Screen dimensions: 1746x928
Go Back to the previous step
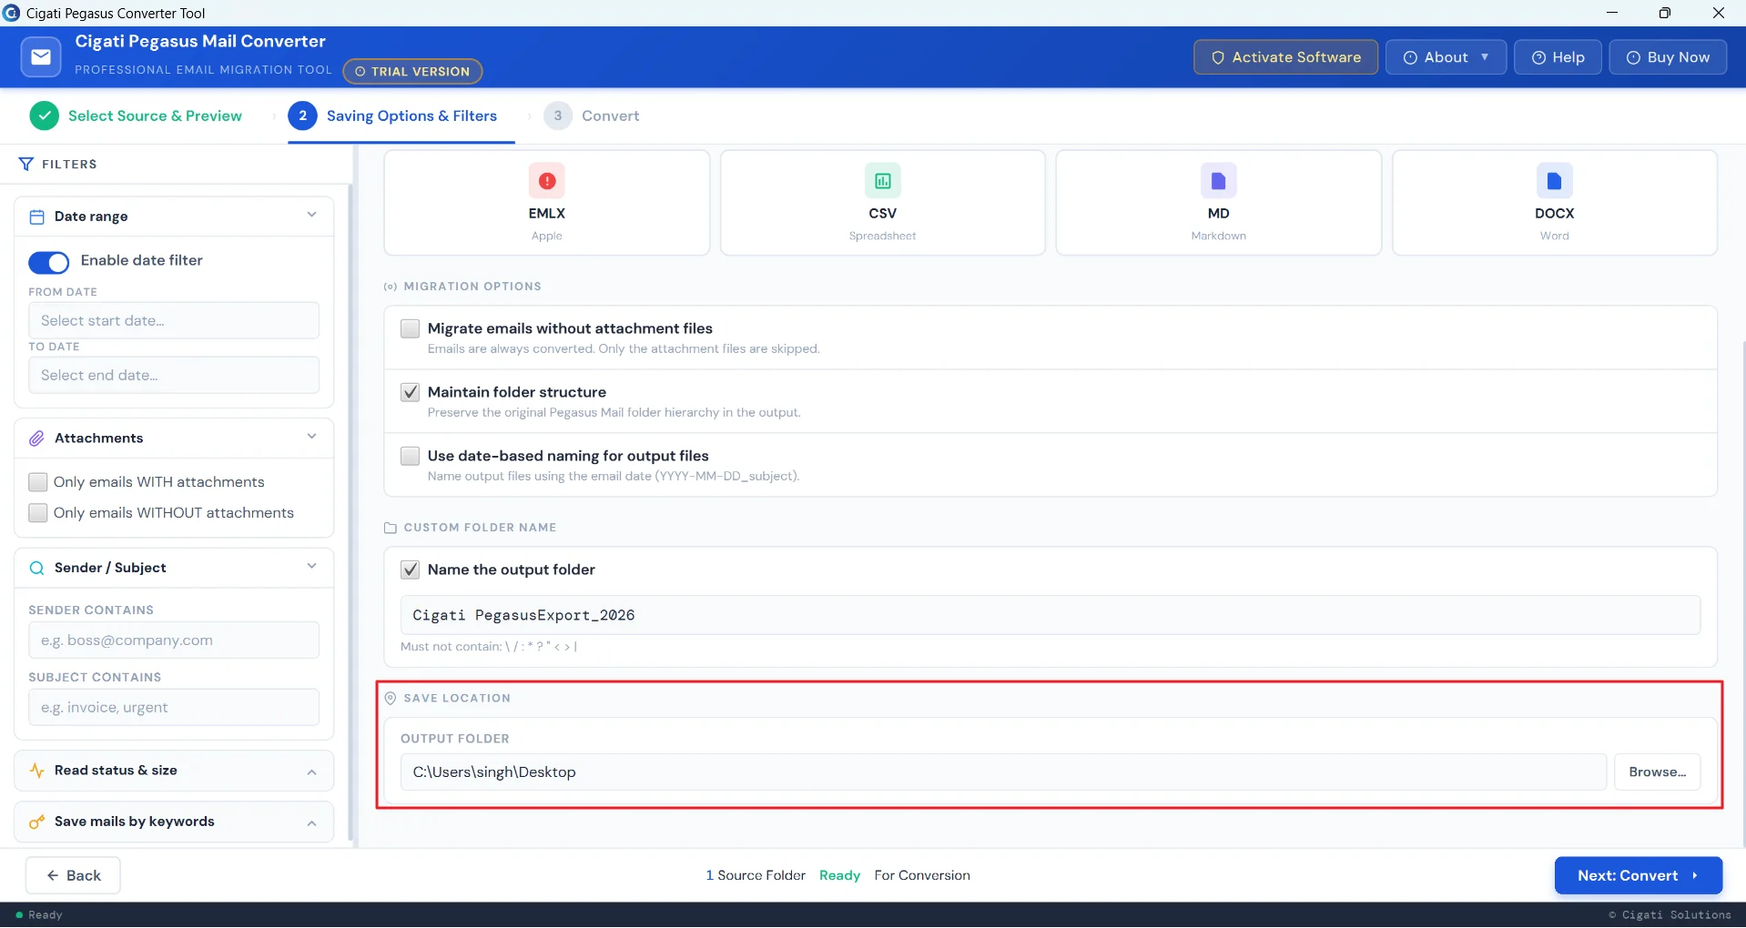click(x=73, y=875)
